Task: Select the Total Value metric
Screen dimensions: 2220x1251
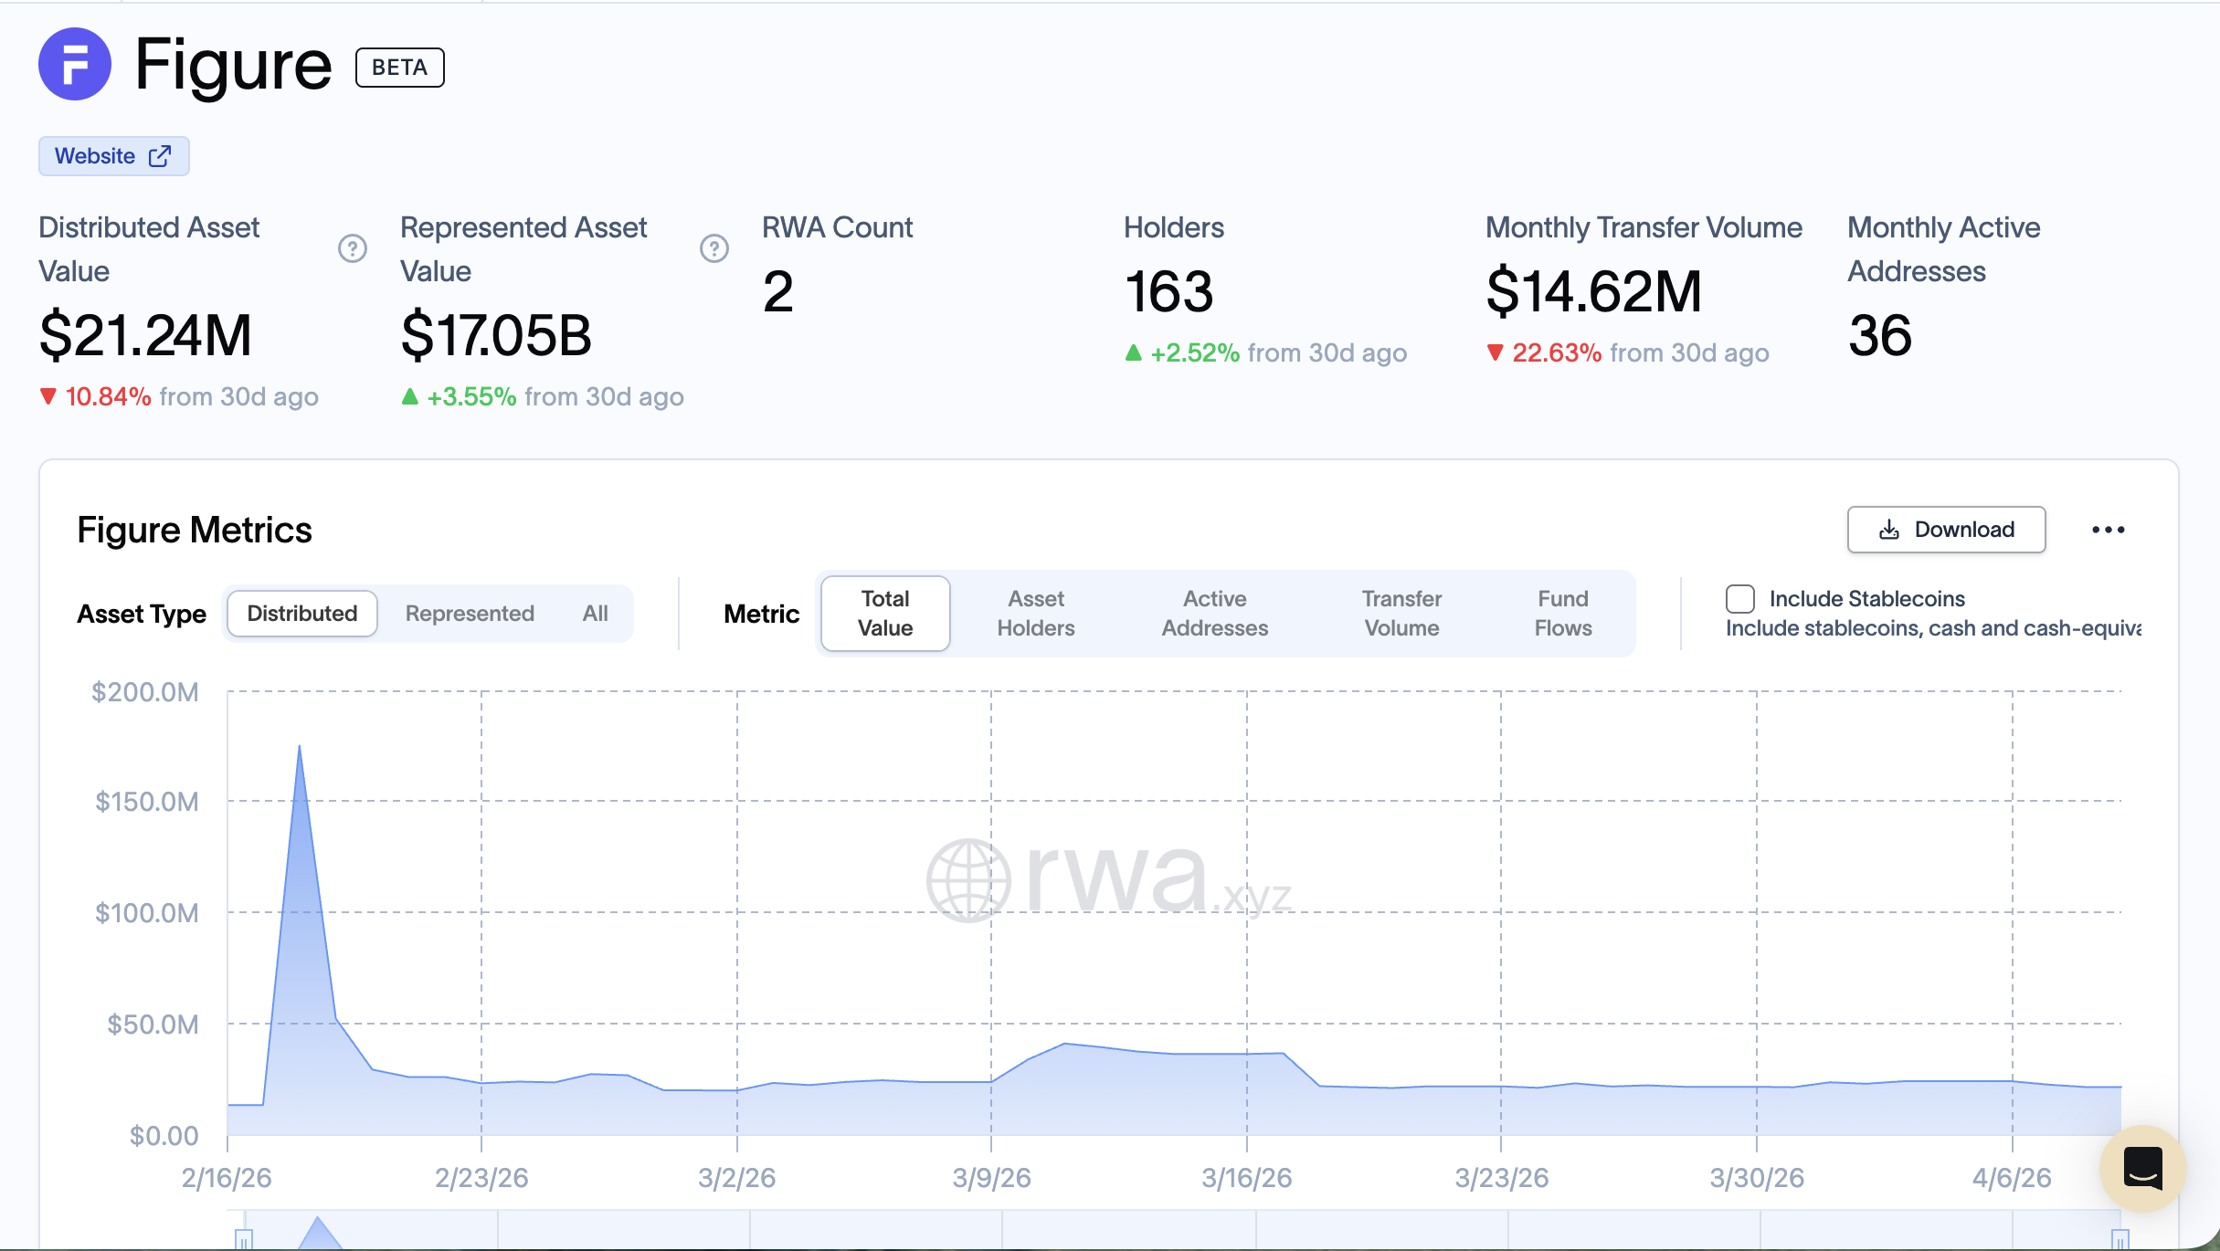Action: 885,614
